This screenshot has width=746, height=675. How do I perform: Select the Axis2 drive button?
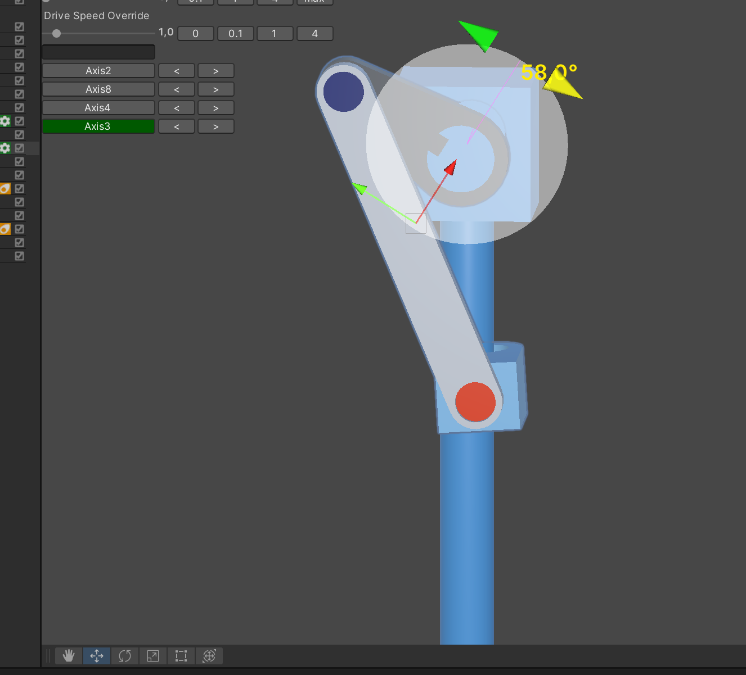click(98, 71)
